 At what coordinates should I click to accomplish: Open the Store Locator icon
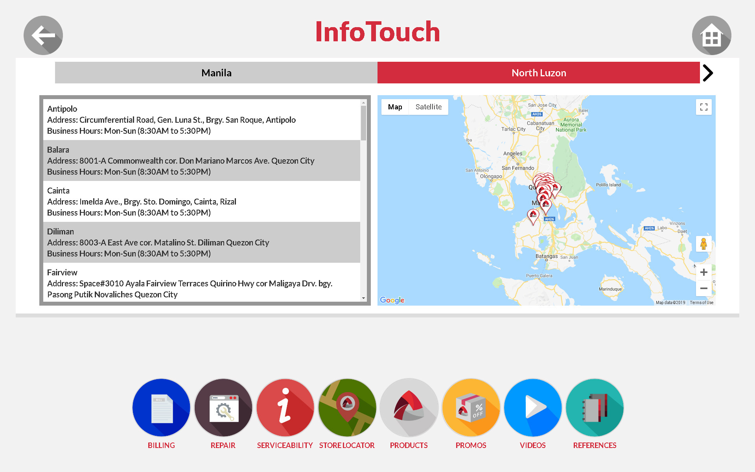click(x=347, y=407)
